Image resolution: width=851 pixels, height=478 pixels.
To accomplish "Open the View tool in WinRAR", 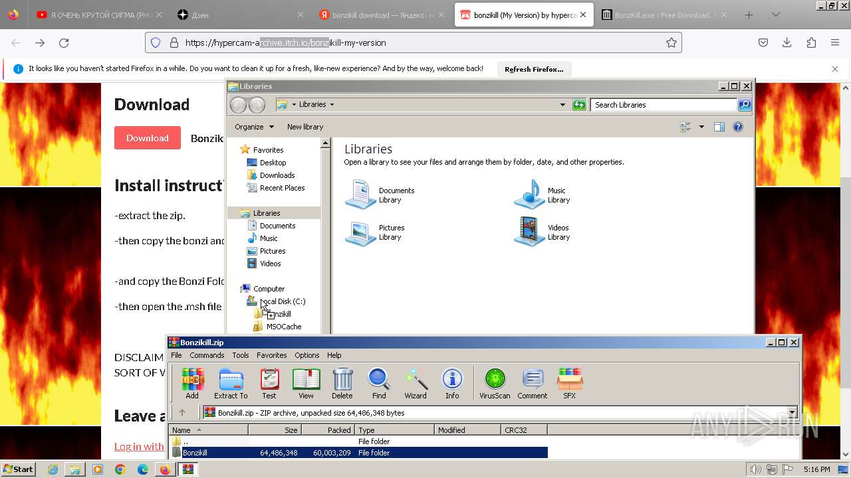I will 306,384.
